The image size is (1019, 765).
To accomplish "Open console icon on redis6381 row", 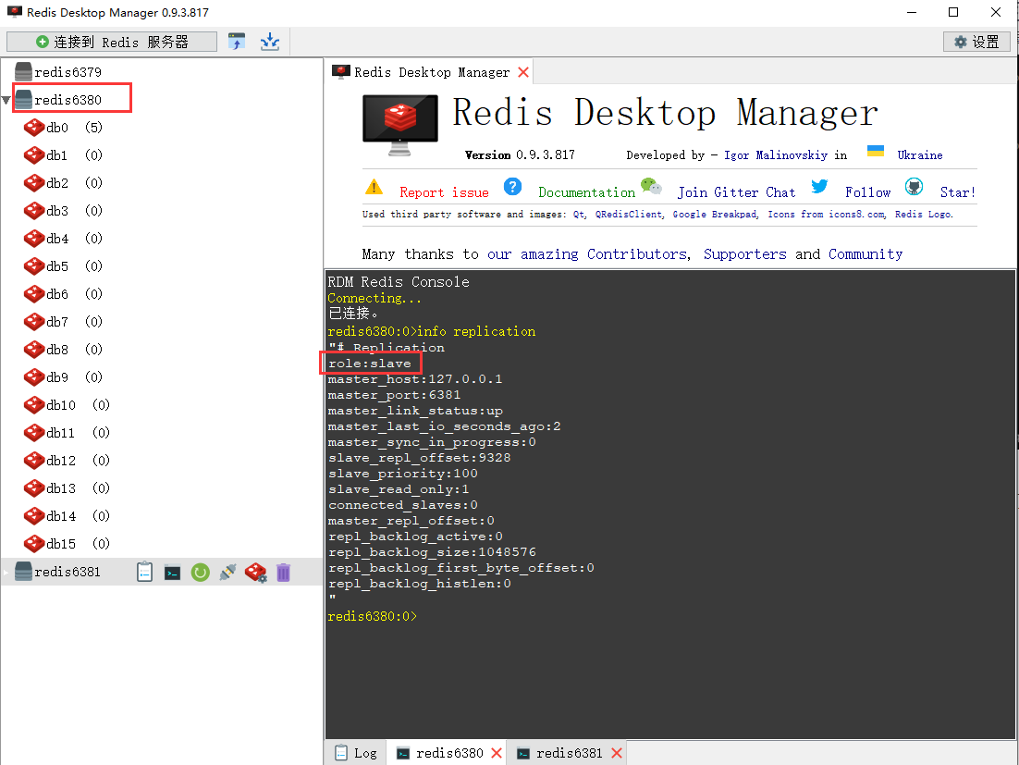I will tap(172, 573).
